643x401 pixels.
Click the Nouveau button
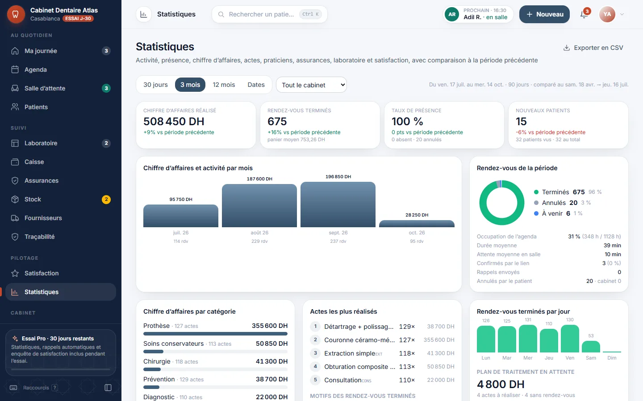click(544, 14)
